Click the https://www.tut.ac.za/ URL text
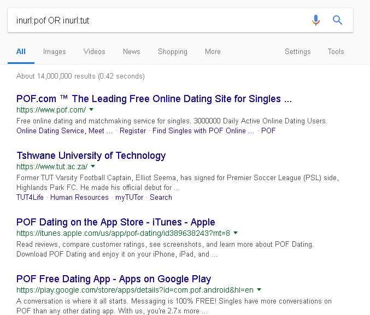370x315 pixels. 52,167
